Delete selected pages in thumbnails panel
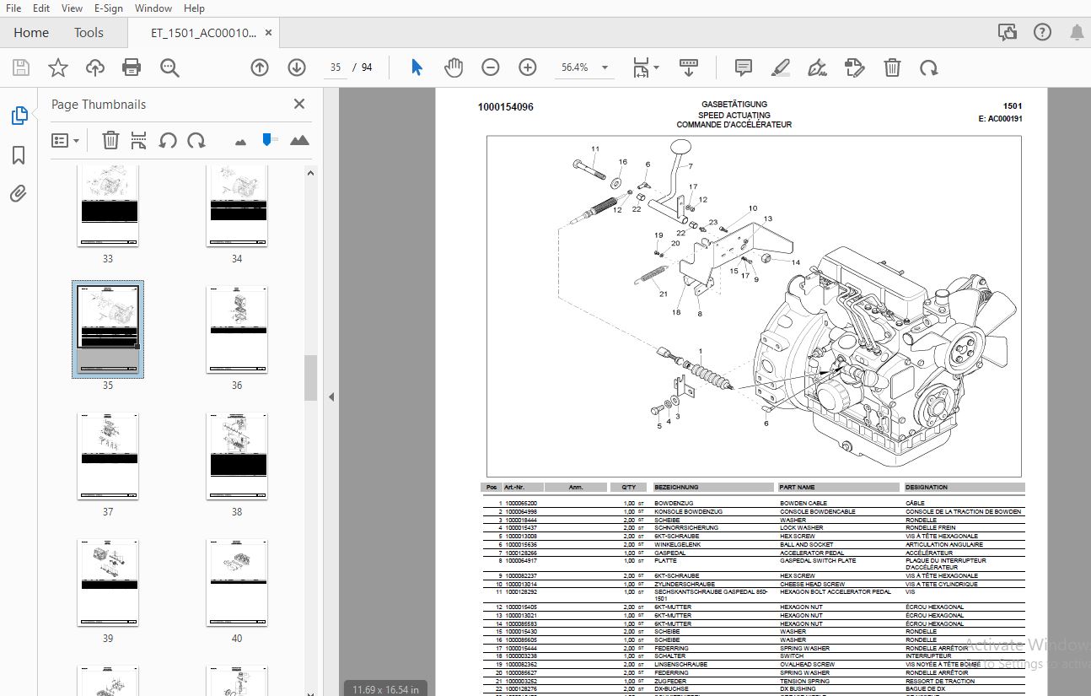1091x696 pixels. tap(110, 141)
